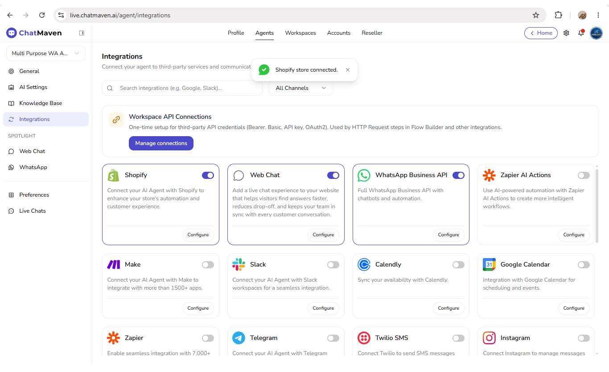
Task: Open user avatar in app header
Action: pyautogui.click(x=596, y=33)
